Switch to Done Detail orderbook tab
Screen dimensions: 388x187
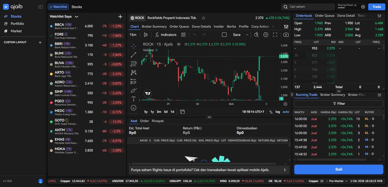tap(346, 16)
